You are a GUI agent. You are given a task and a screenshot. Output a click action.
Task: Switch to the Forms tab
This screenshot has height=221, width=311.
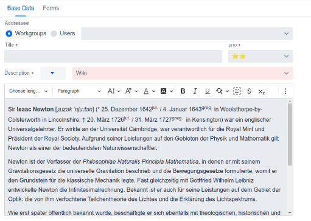(51, 8)
